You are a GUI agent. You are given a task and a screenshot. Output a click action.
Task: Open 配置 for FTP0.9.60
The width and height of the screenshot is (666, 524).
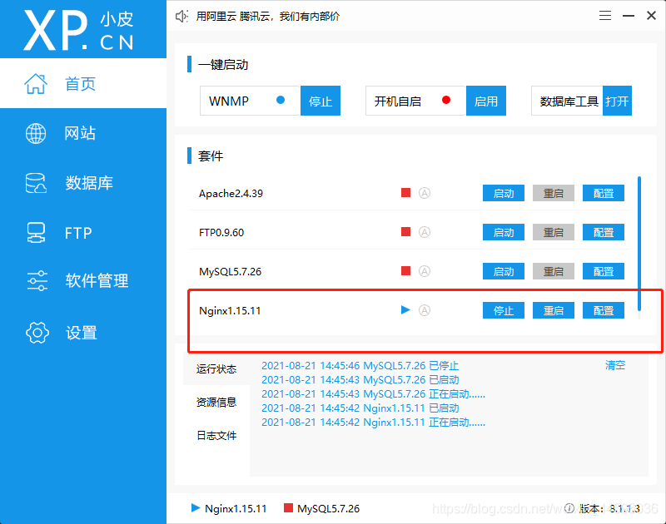[603, 232]
